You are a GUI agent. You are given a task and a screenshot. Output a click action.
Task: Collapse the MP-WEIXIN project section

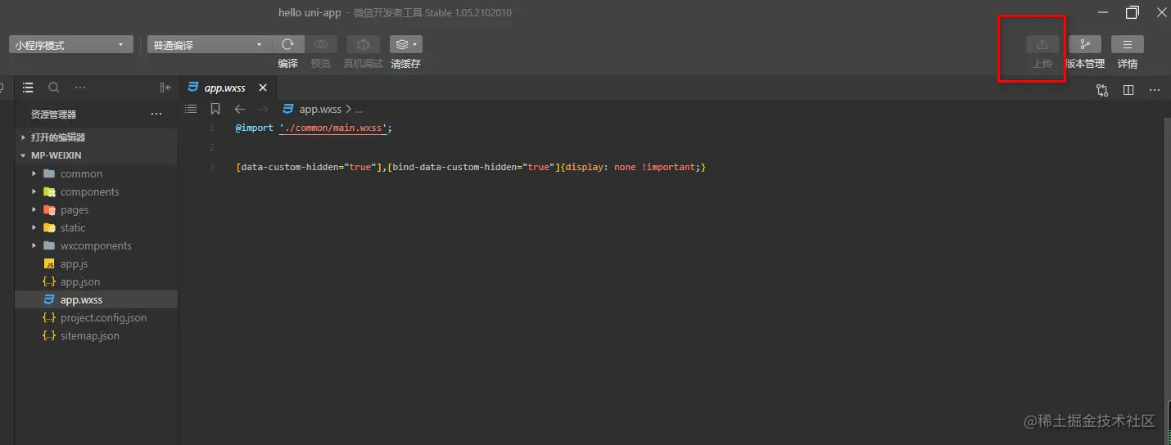96,155
